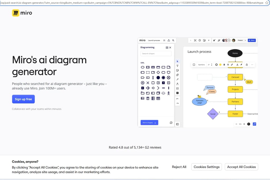Open the hamburger menu next to Launch process
The image size is (270, 180).
pos(164,41)
